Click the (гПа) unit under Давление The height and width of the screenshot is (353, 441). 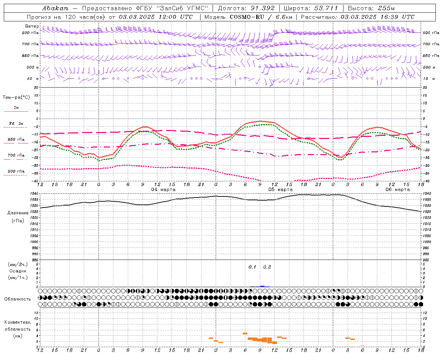tap(18, 221)
